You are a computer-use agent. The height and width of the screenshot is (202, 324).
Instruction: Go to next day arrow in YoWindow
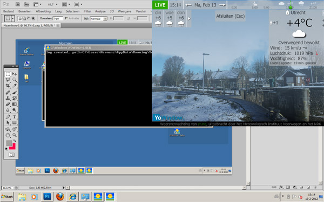[x=222, y=5]
